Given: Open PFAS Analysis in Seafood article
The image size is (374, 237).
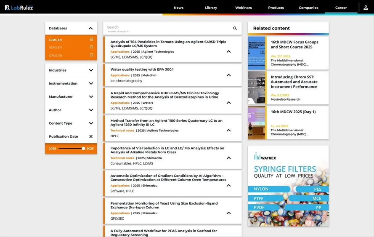Looking at the screenshot, I should coord(164,233).
